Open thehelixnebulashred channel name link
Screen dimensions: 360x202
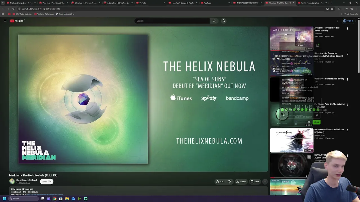pyautogui.click(x=26, y=180)
